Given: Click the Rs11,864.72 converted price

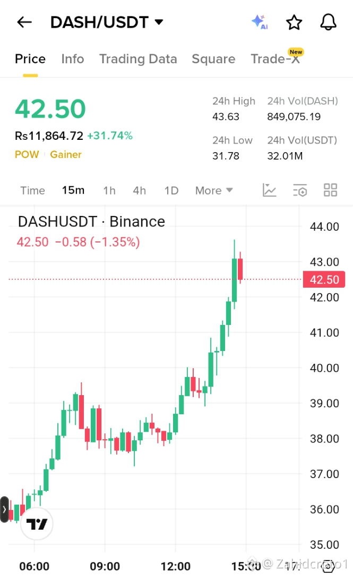Looking at the screenshot, I should tap(49, 136).
